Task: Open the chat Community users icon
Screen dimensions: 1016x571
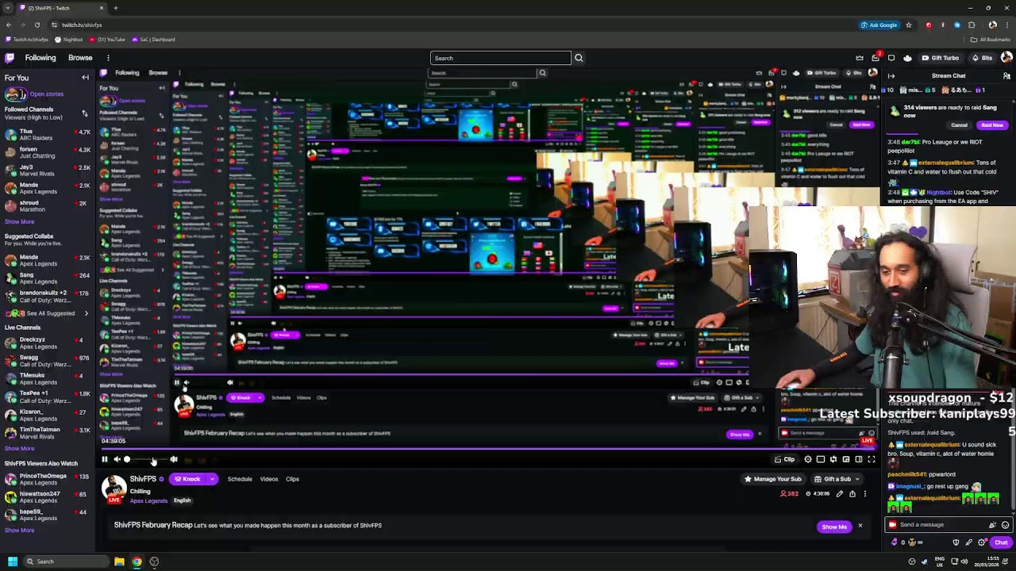Action: coord(1006,76)
